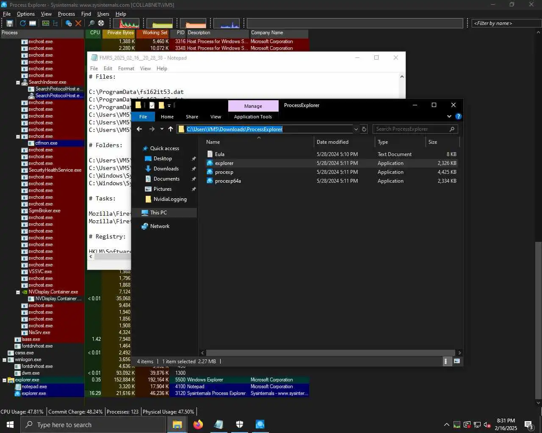Switch to the Share tab in File Explorer
The height and width of the screenshot is (433, 542).
coord(192,117)
